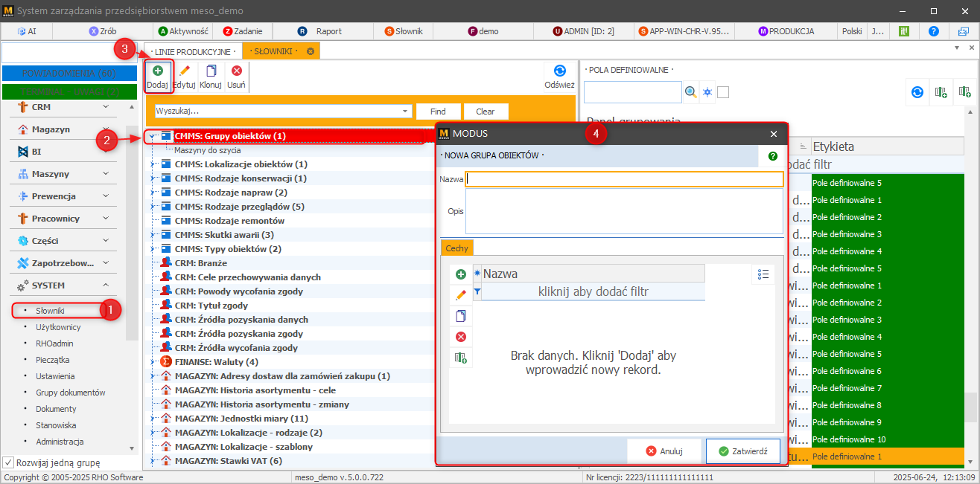Select the Cechy tab in dialog
The height and width of the screenshot is (484, 980).
pos(456,248)
